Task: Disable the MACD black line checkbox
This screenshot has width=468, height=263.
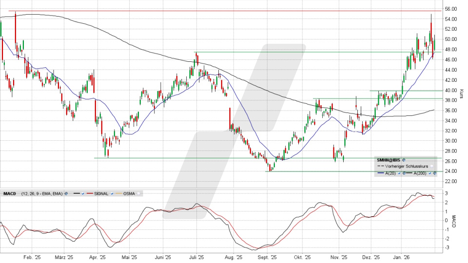Action: tap(83, 193)
